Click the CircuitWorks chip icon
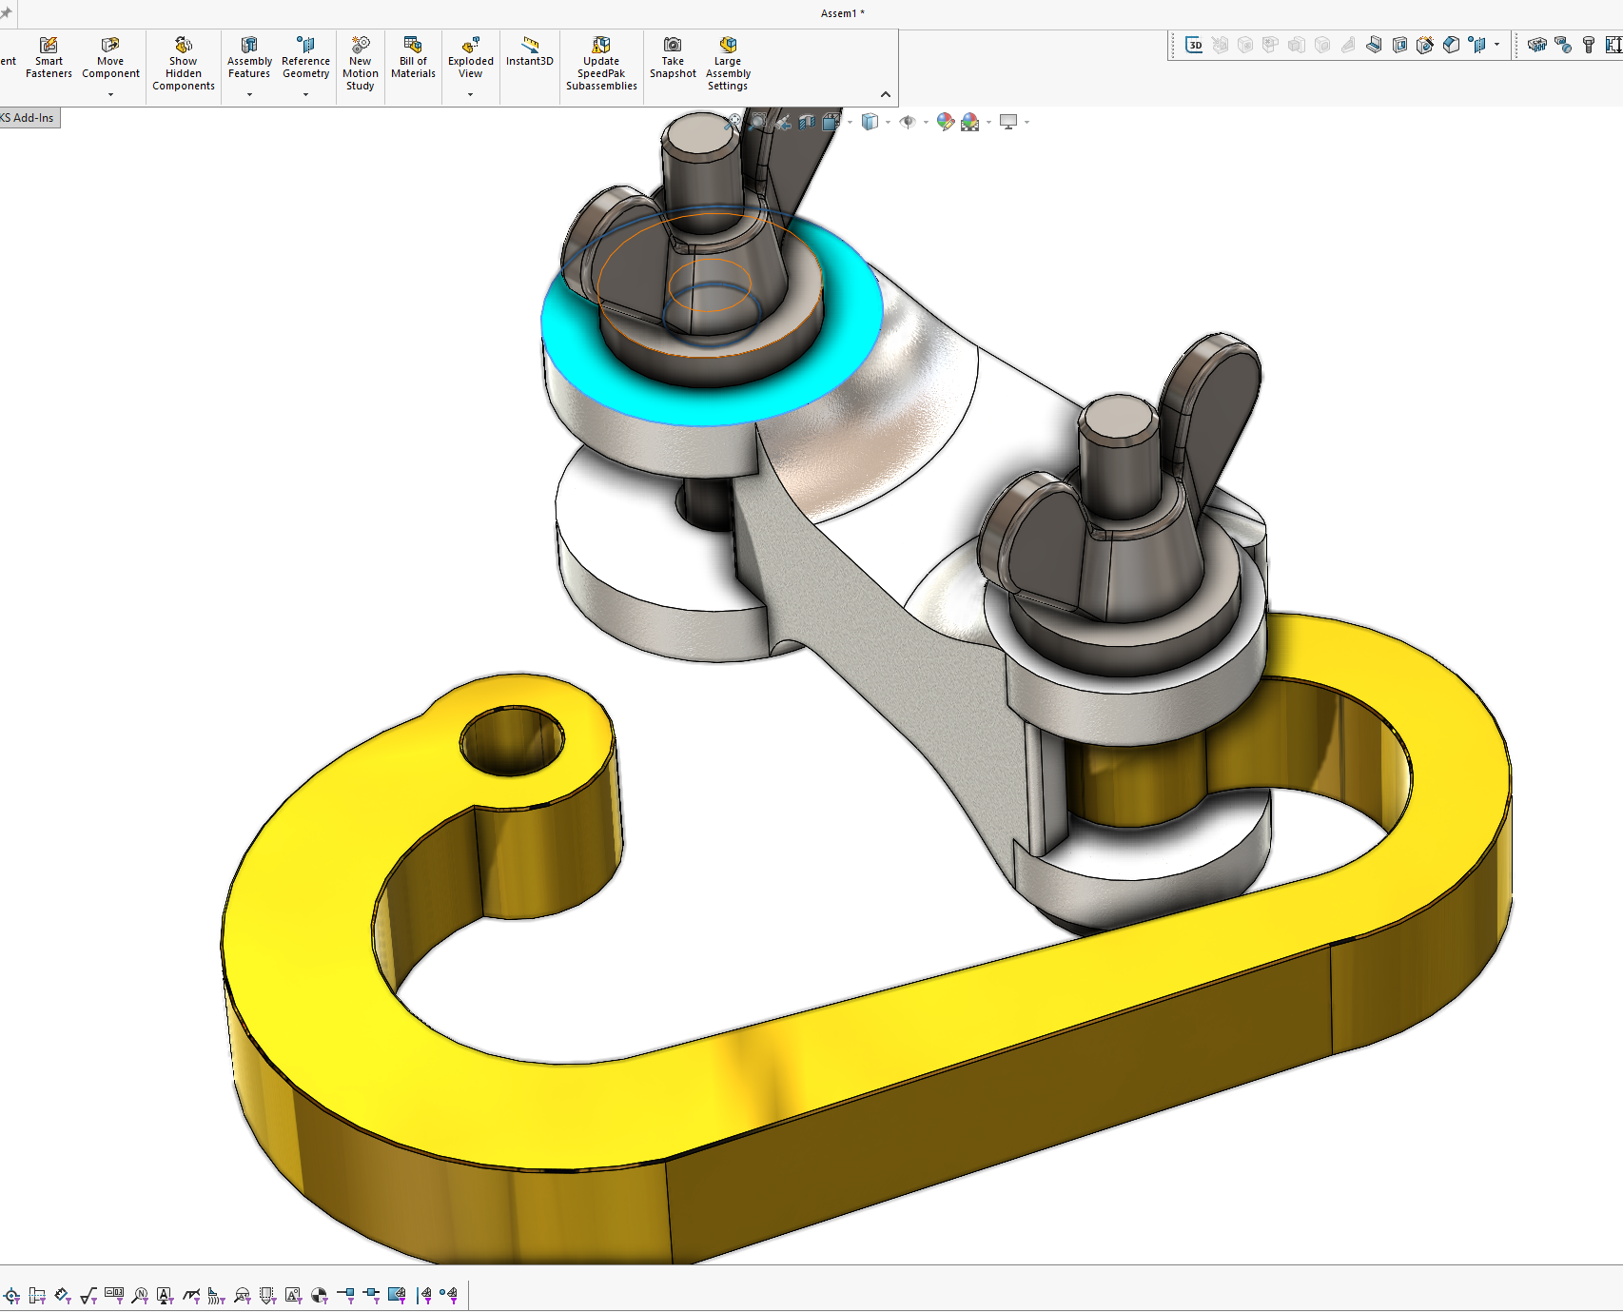 point(1537,45)
